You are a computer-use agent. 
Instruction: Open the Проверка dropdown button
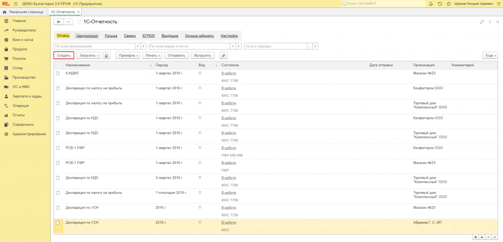coord(128,55)
